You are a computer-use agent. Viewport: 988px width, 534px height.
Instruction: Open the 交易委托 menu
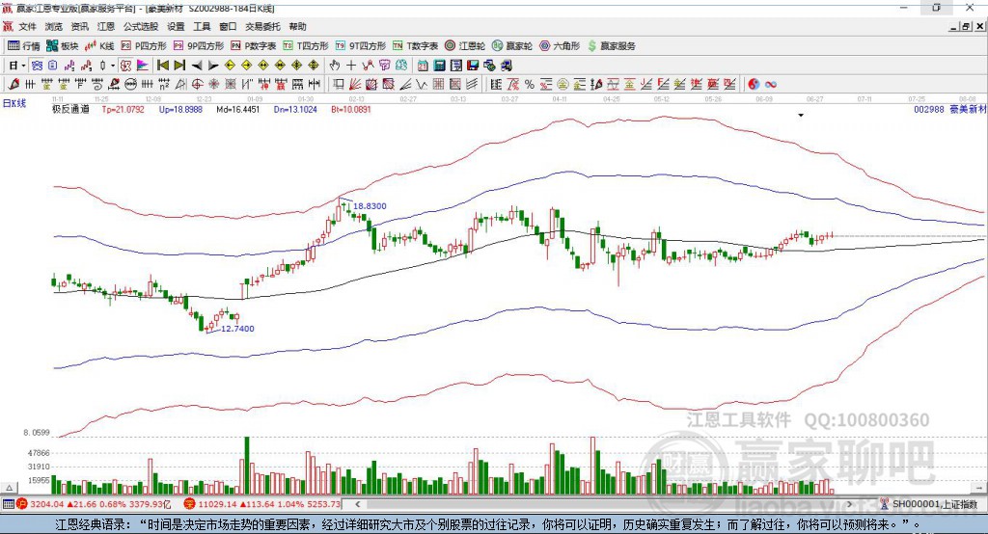262,26
